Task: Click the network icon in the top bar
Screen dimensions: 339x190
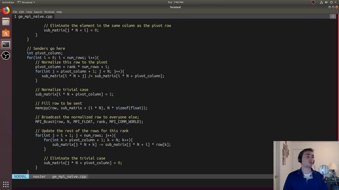Action: point(322,2)
